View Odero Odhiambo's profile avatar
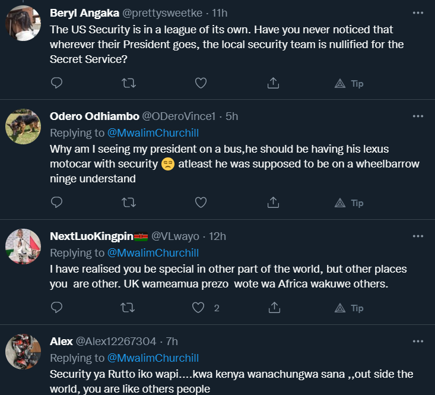The height and width of the screenshot is (395, 435). (23, 126)
